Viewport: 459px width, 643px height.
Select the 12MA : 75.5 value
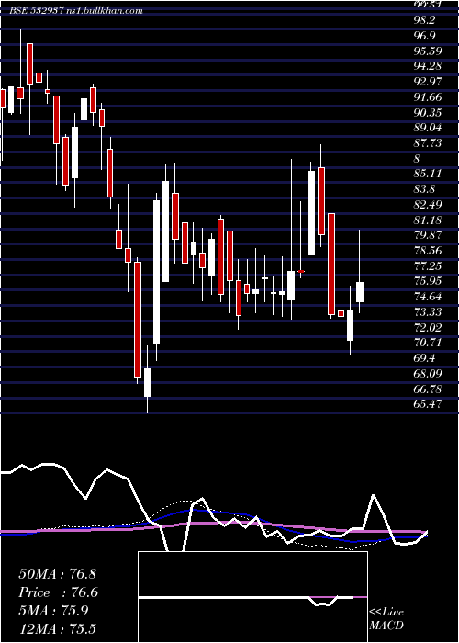tap(60, 629)
